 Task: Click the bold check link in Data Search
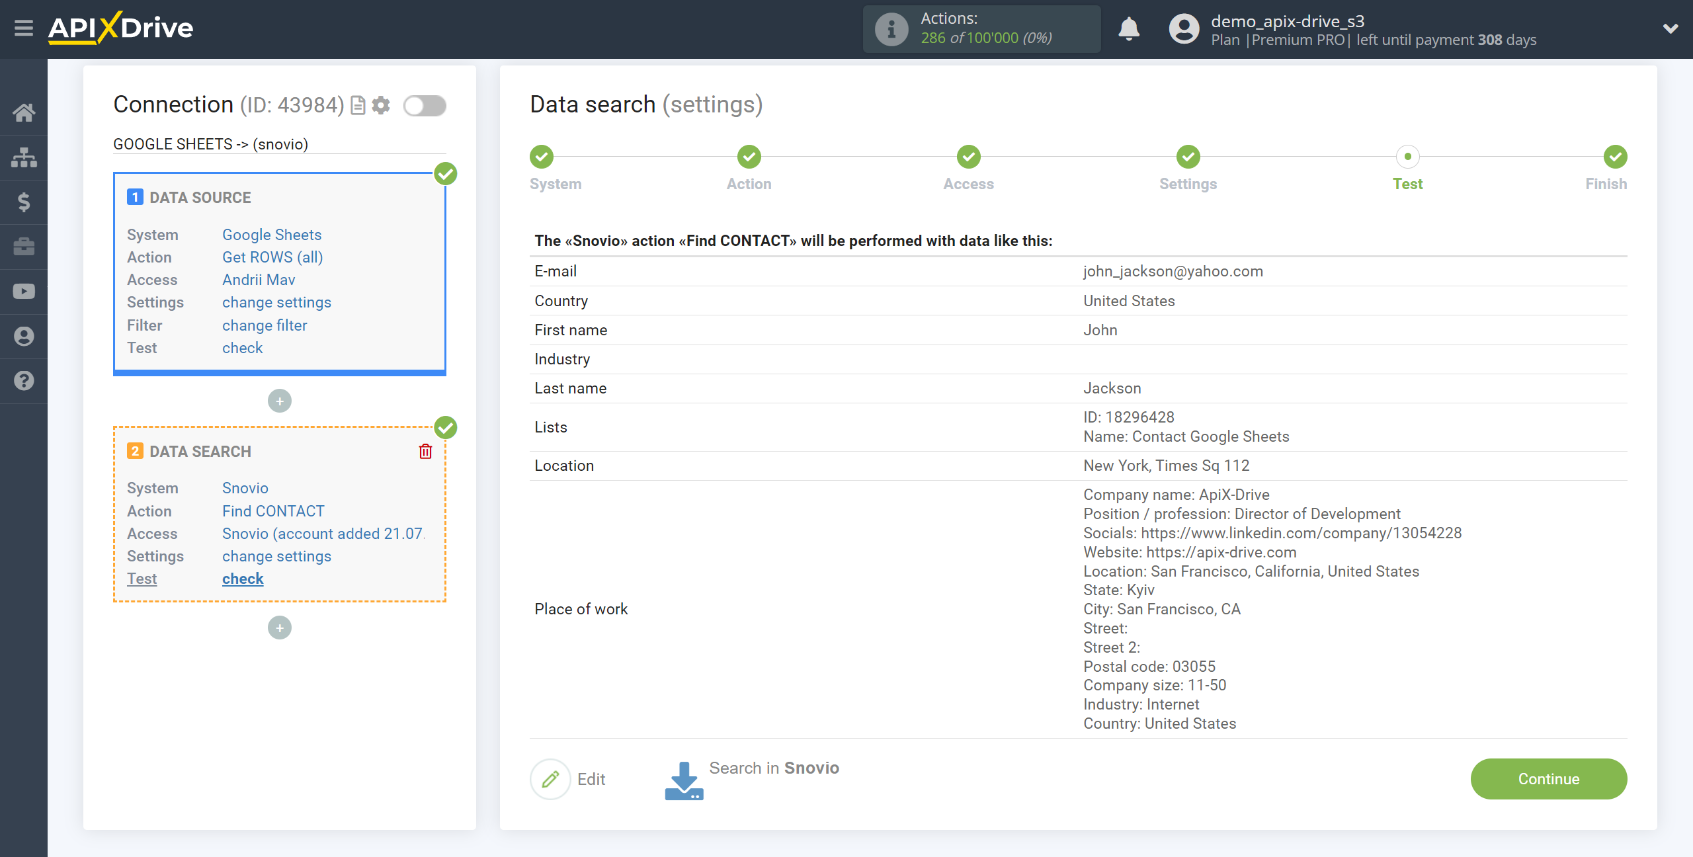[x=243, y=579]
